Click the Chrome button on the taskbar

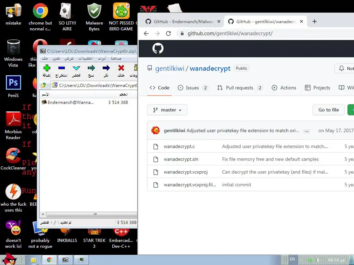click(x=49, y=260)
